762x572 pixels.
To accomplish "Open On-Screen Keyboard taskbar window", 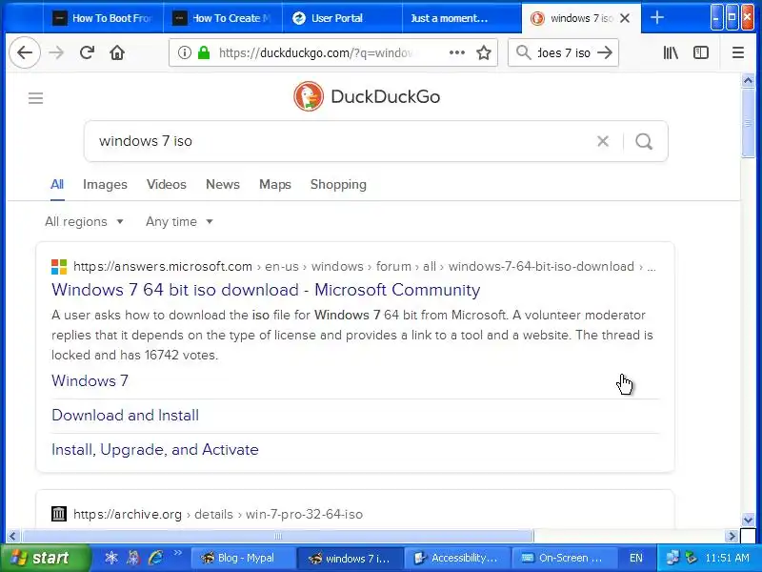I will (x=564, y=558).
